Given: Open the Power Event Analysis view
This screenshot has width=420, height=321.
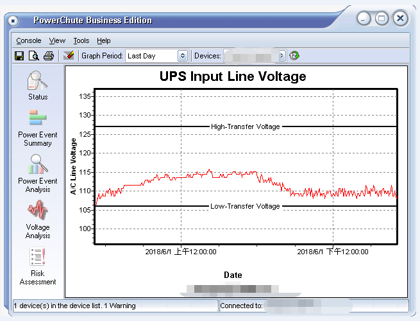Looking at the screenshot, I should point(38,174).
